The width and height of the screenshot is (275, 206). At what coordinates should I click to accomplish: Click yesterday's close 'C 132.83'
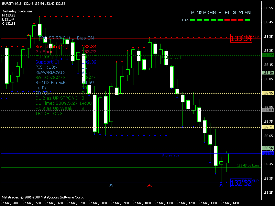9,23
